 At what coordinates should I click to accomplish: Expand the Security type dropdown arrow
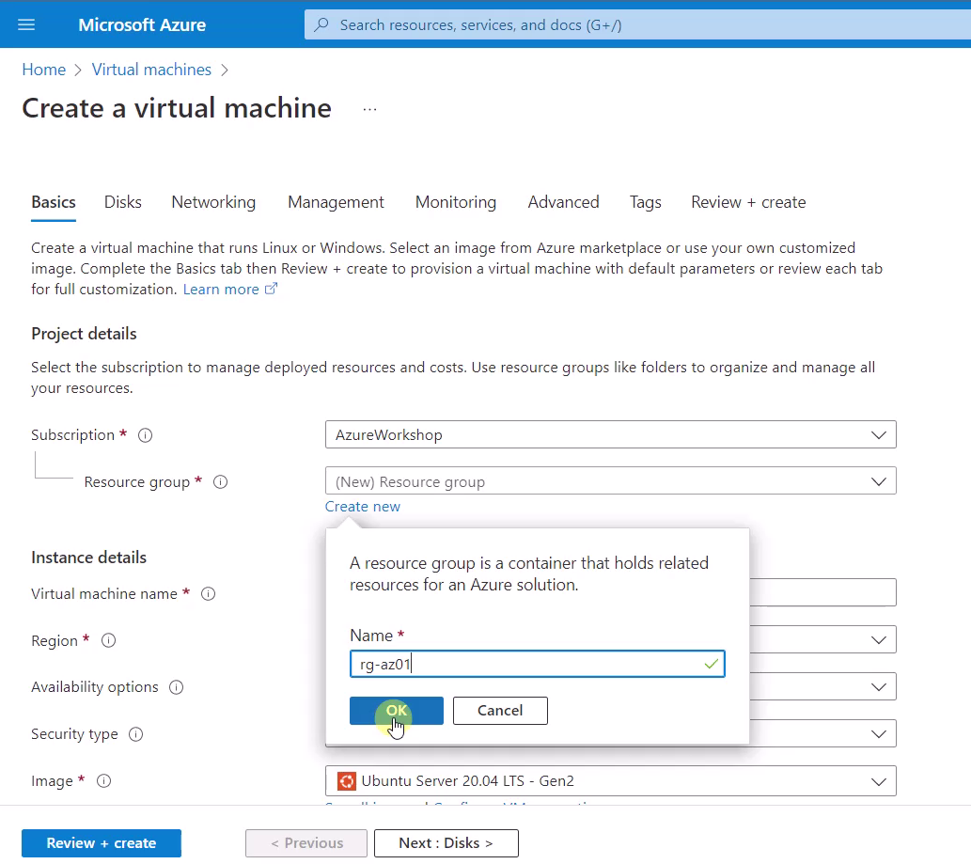pos(878,734)
